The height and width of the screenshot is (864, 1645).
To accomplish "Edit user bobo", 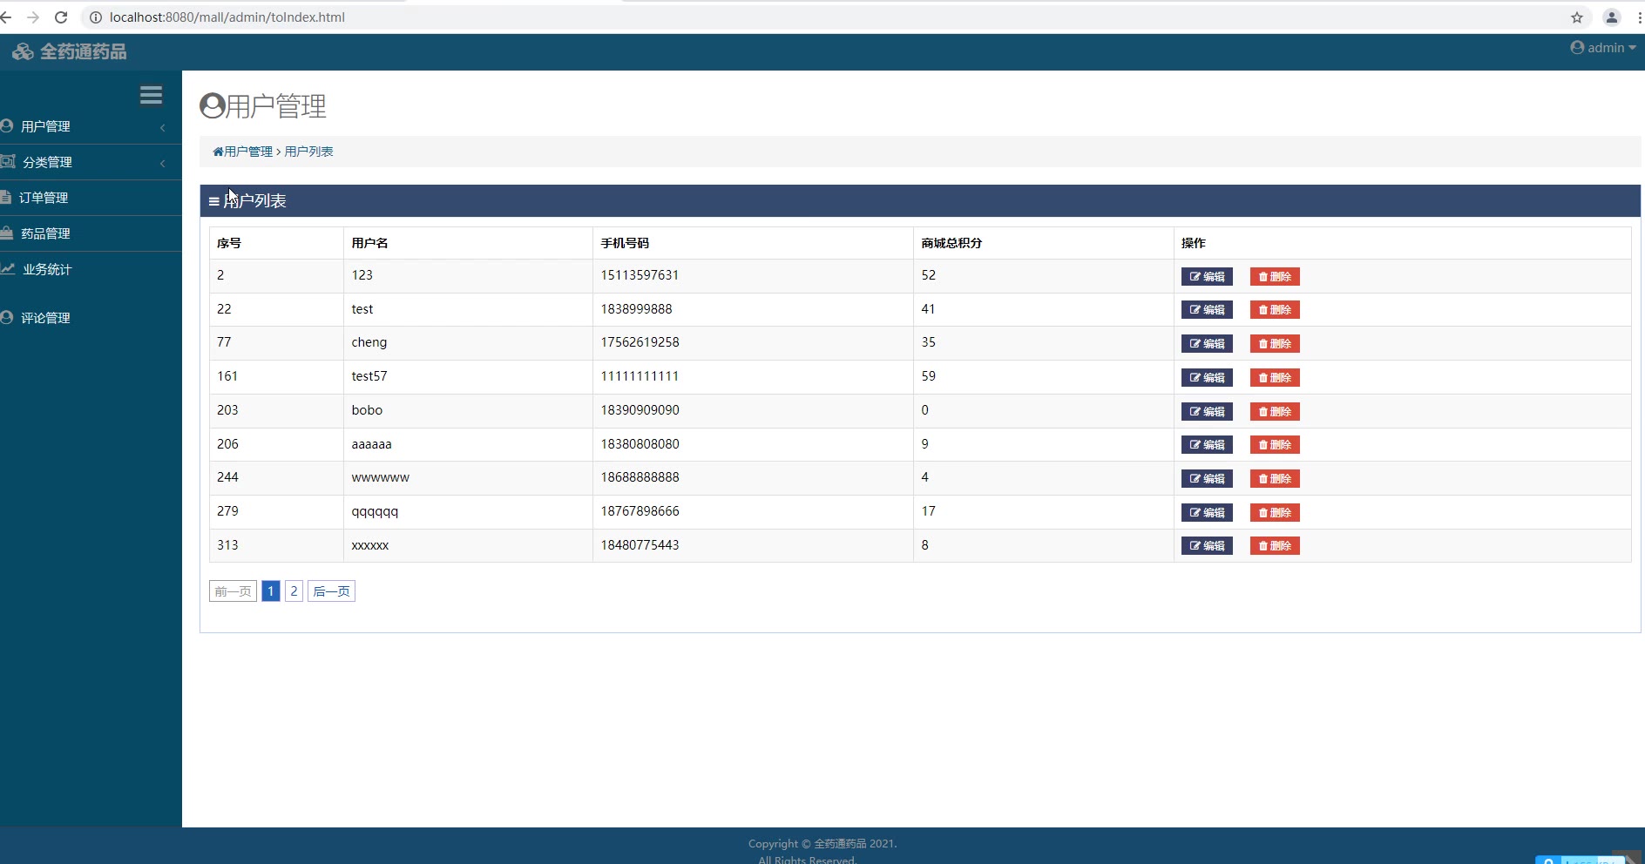I will tap(1207, 412).
